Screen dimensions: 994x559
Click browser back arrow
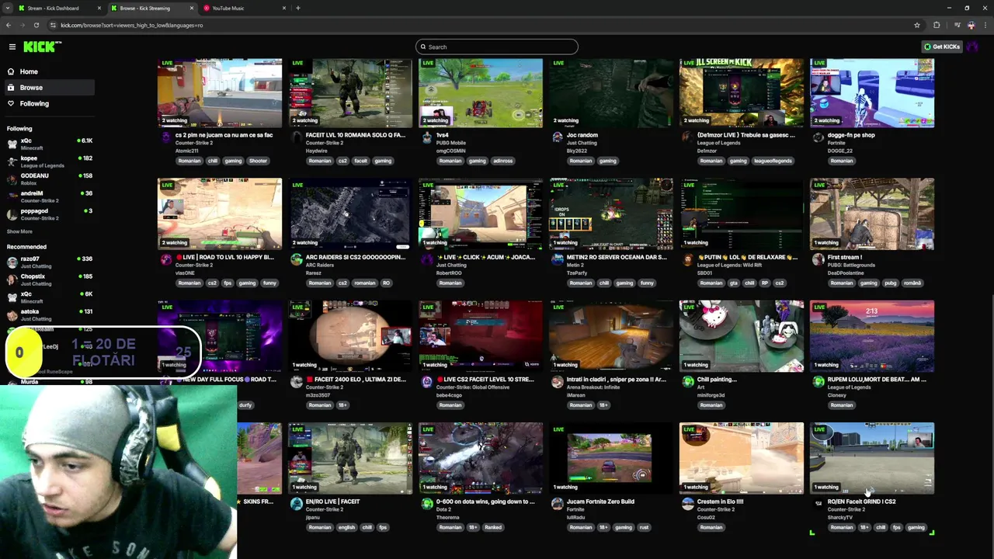9,25
